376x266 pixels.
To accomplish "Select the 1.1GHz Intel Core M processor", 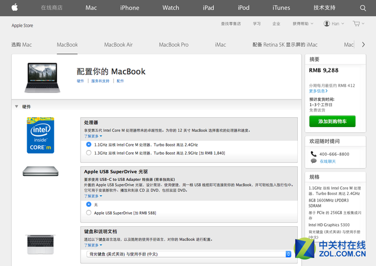I will tap(89, 145).
